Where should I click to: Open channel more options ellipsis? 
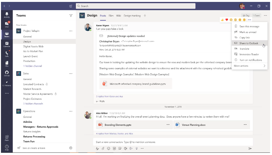click(x=265, y=16)
